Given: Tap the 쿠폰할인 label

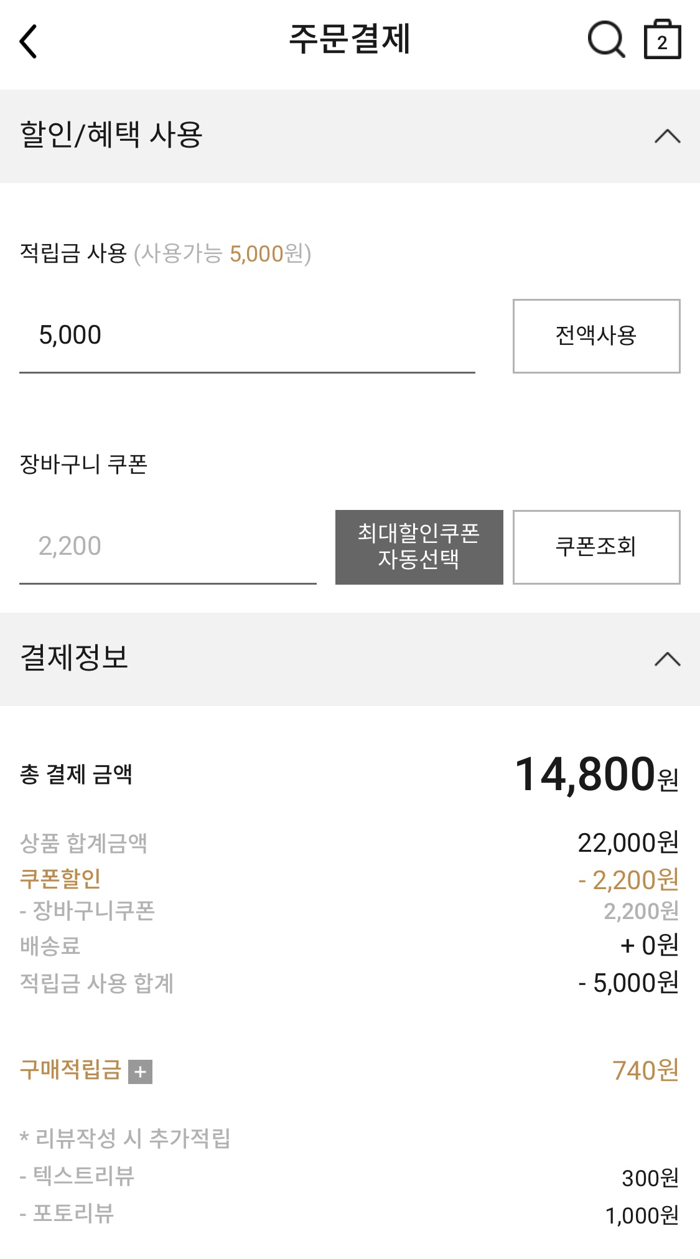Looking at the screenshot, I should click(60, 879).
